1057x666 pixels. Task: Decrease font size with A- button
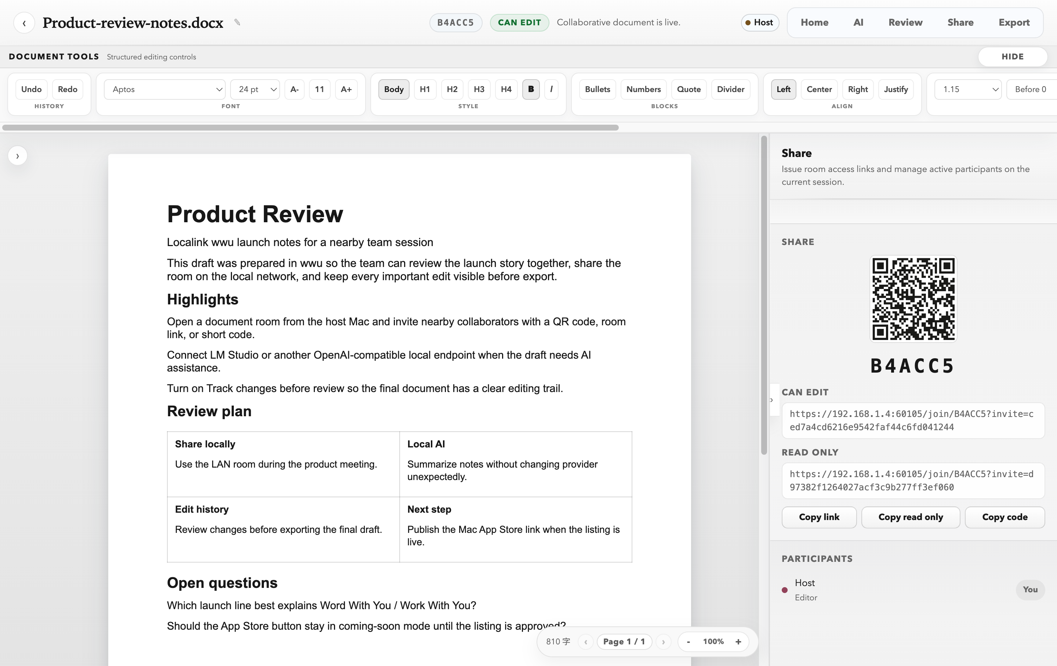(x=295, y=89)
